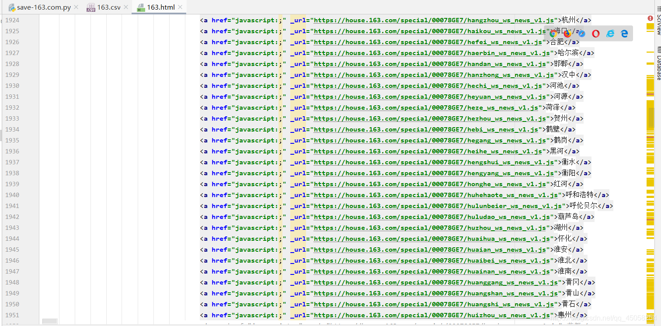Click line number 1942 in the gutter
661x326 pixels.
tap(12, 217)
